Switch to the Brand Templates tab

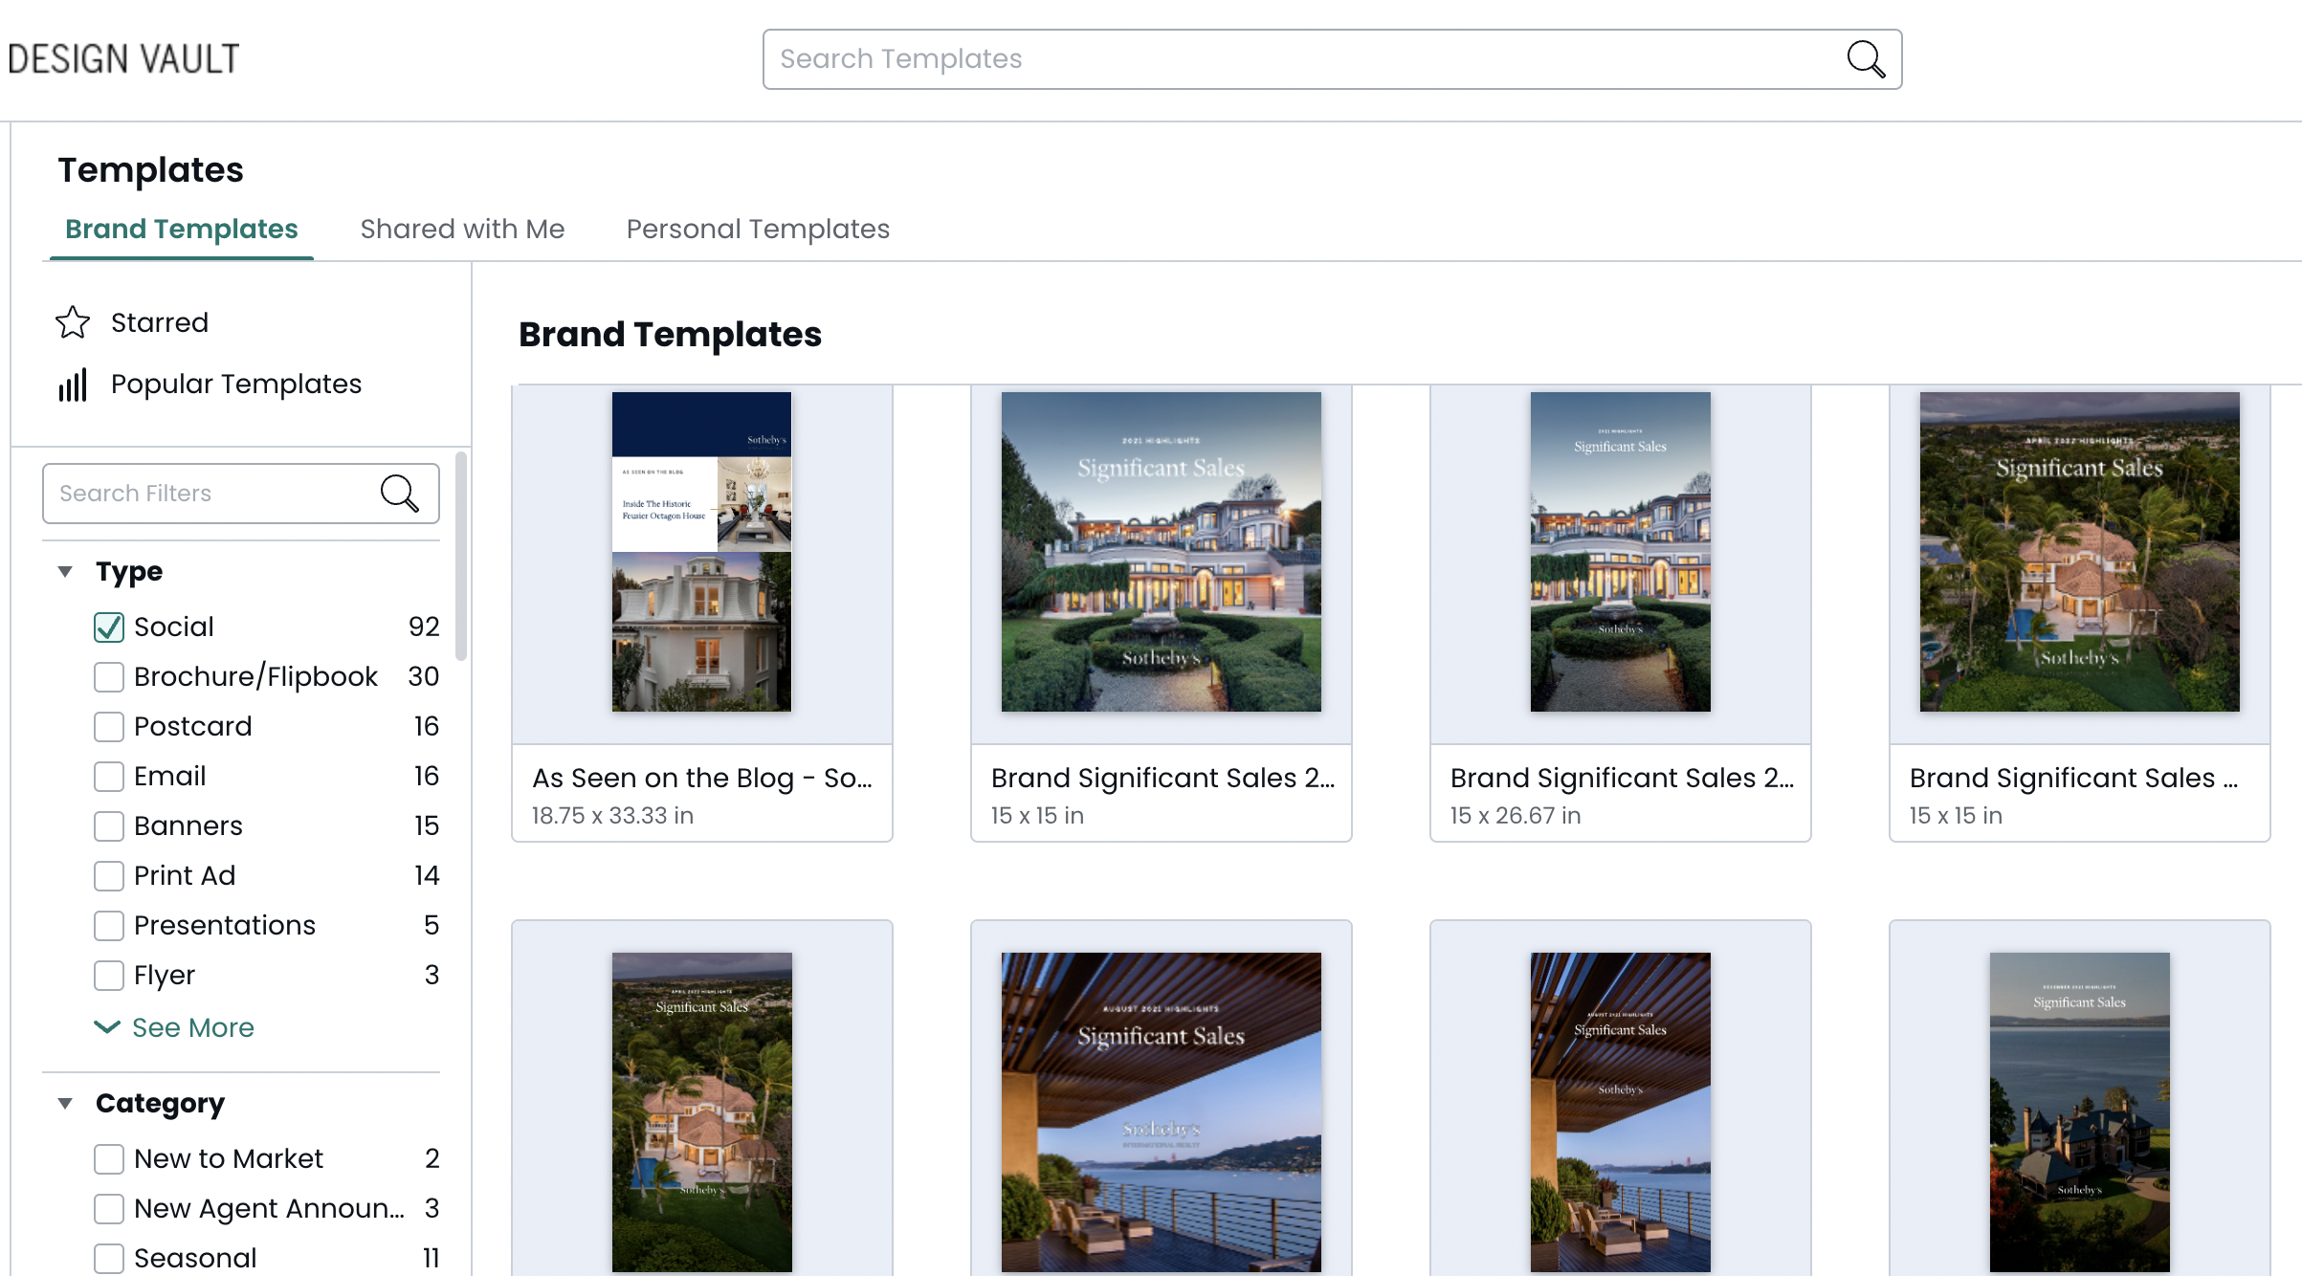click(182, 230)
